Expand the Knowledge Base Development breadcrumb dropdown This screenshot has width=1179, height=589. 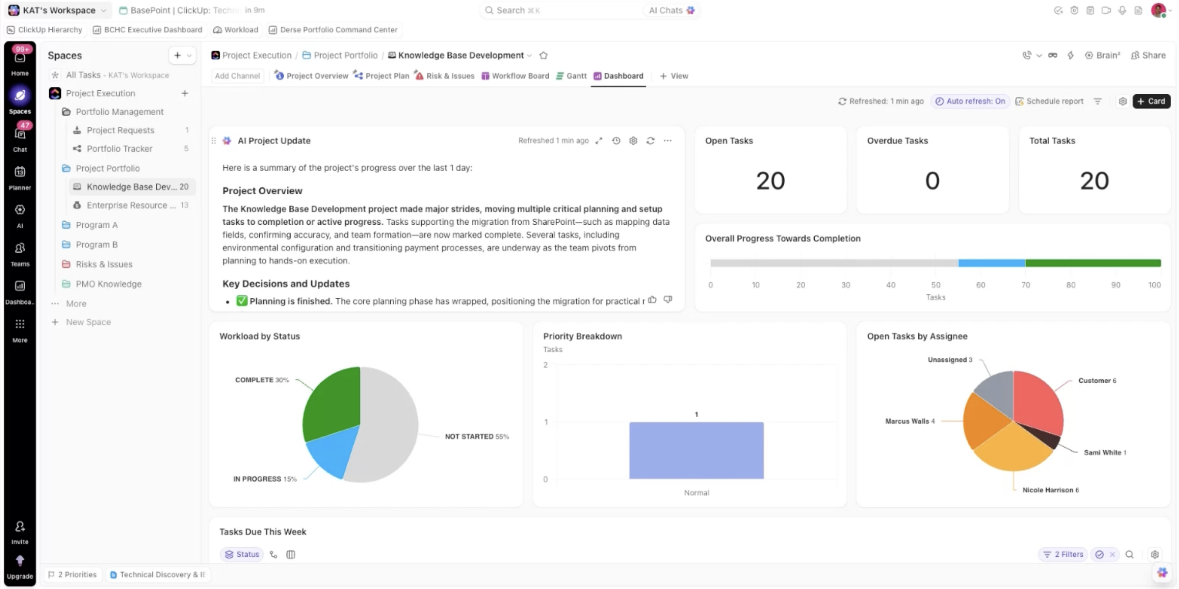click(x=530, y=56)
